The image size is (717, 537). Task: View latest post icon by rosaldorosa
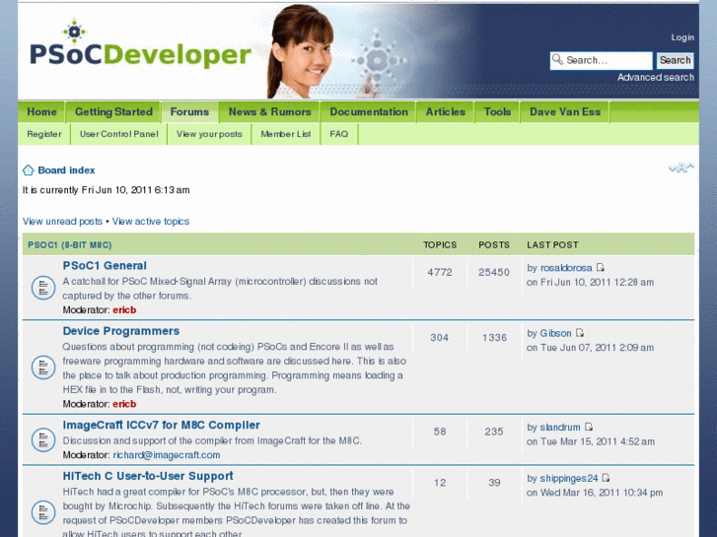click(x=601, y=268)
